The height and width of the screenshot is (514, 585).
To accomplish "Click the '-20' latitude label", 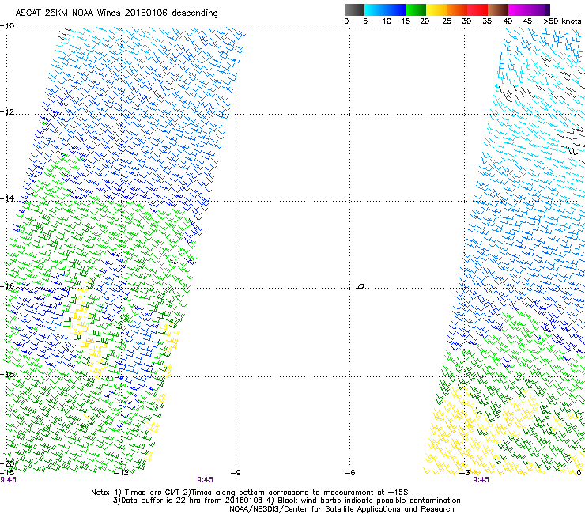I will [7, 463].
